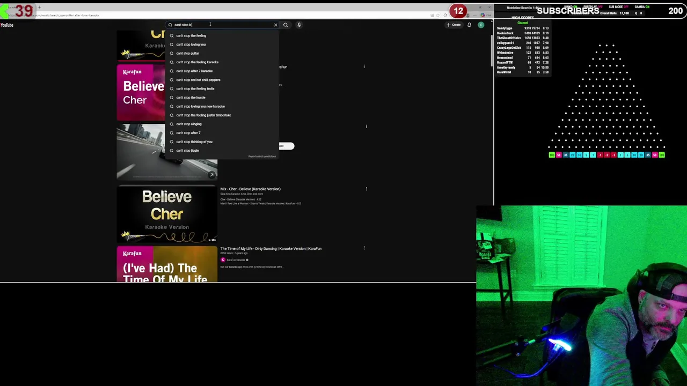
Task: Open "Mix - Cher - Believe (Karaoke Version)" title
Action: (x=250, y=189)
